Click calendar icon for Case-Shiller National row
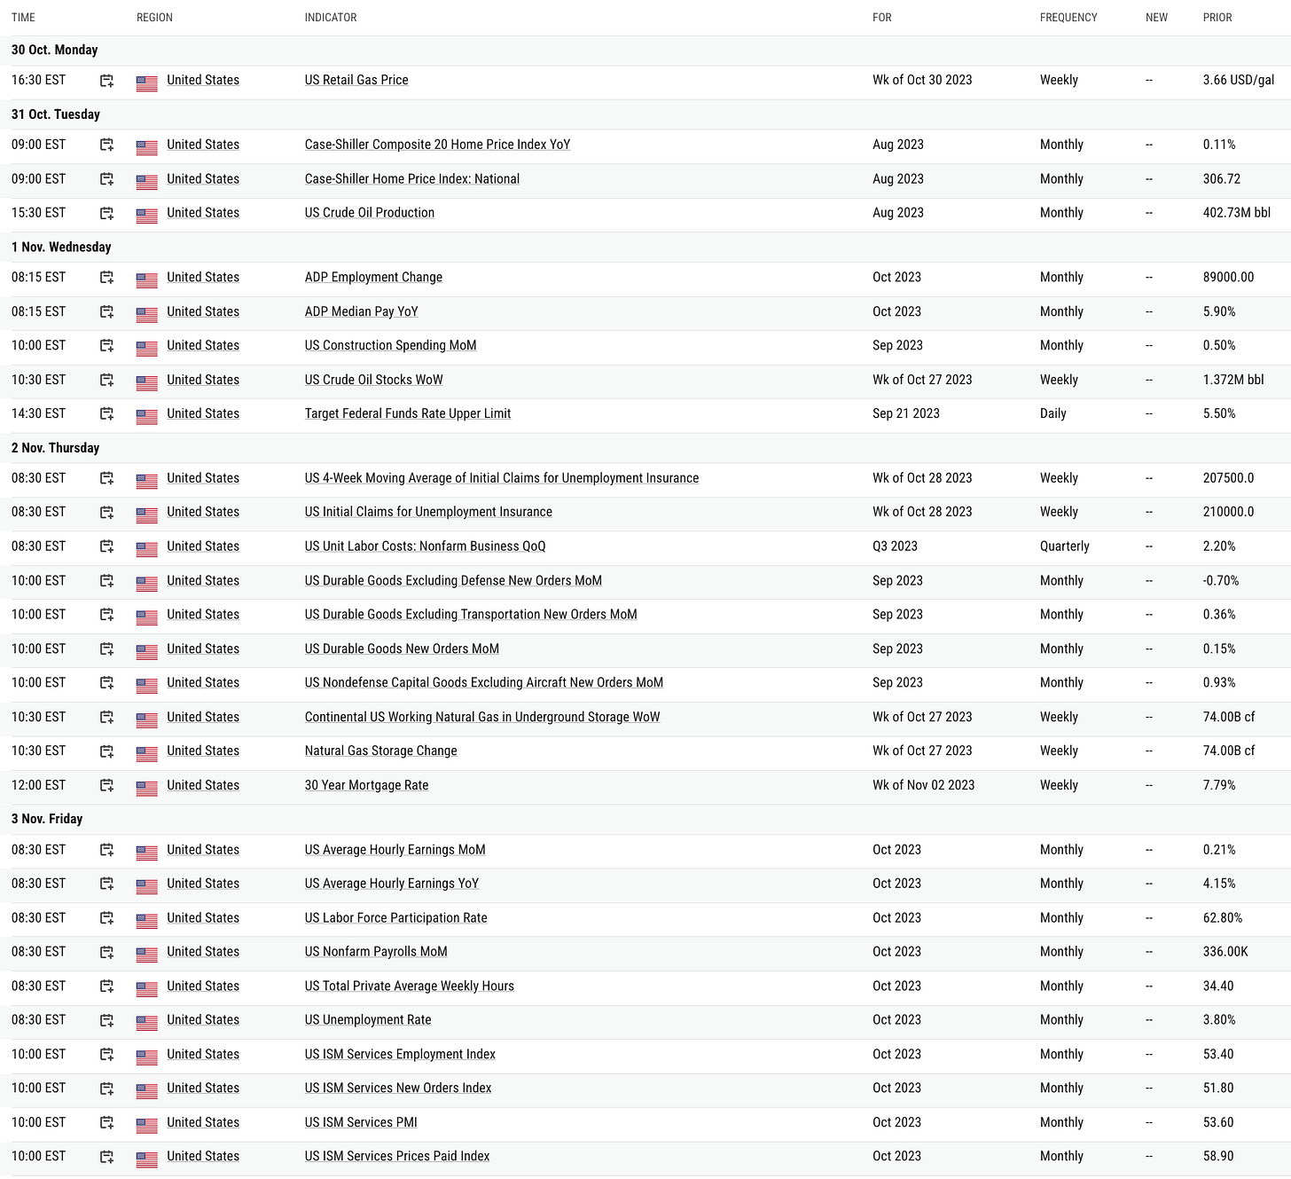The height and width of the screenshot is (1179, 1291). click(x=106, y=179)
